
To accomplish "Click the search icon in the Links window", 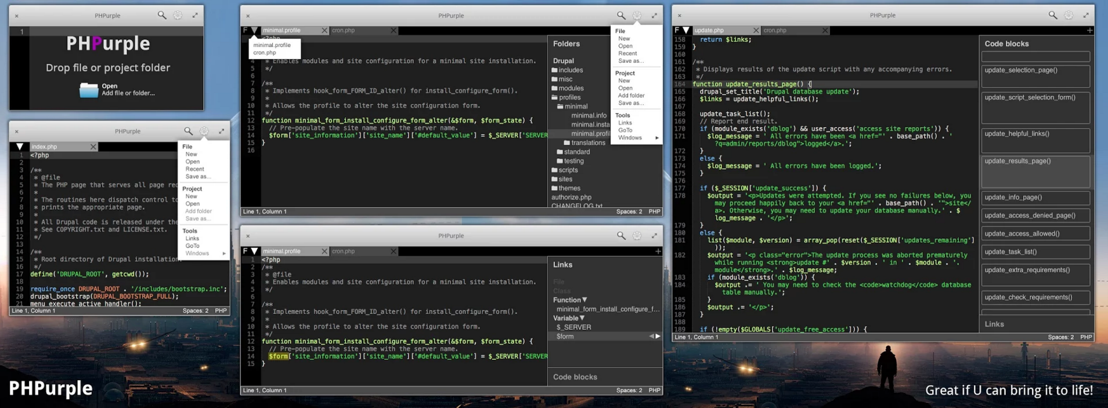I will tap(621, 236).
